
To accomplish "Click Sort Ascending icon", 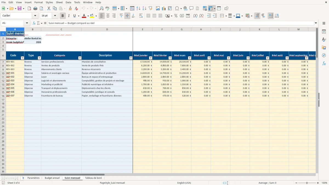I will pyautogui.click(x=138, y=8).
